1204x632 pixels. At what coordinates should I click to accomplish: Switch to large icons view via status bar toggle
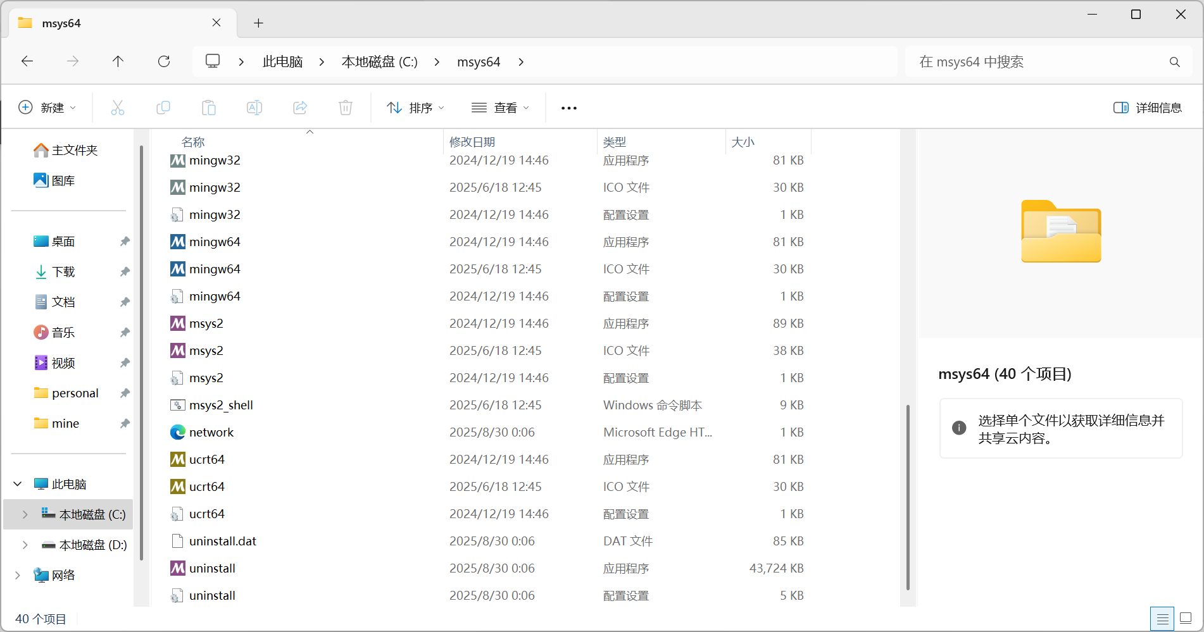pyautogui.click(x=1186, y=618)
